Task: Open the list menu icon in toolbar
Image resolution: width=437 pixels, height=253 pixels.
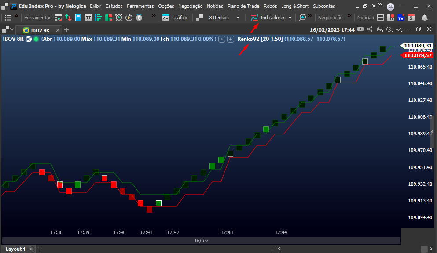Action: pyautogui.click(x=8, y=18)
